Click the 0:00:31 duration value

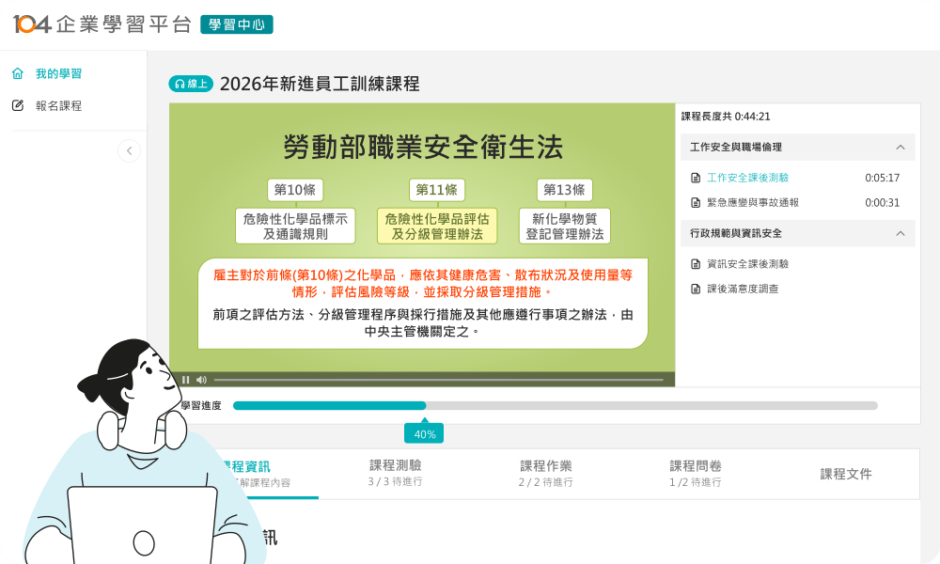point(882,203)
